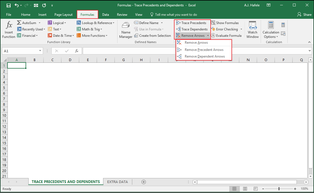
Task: Open the Date & Time functions icon
Action: pos(50,35)
